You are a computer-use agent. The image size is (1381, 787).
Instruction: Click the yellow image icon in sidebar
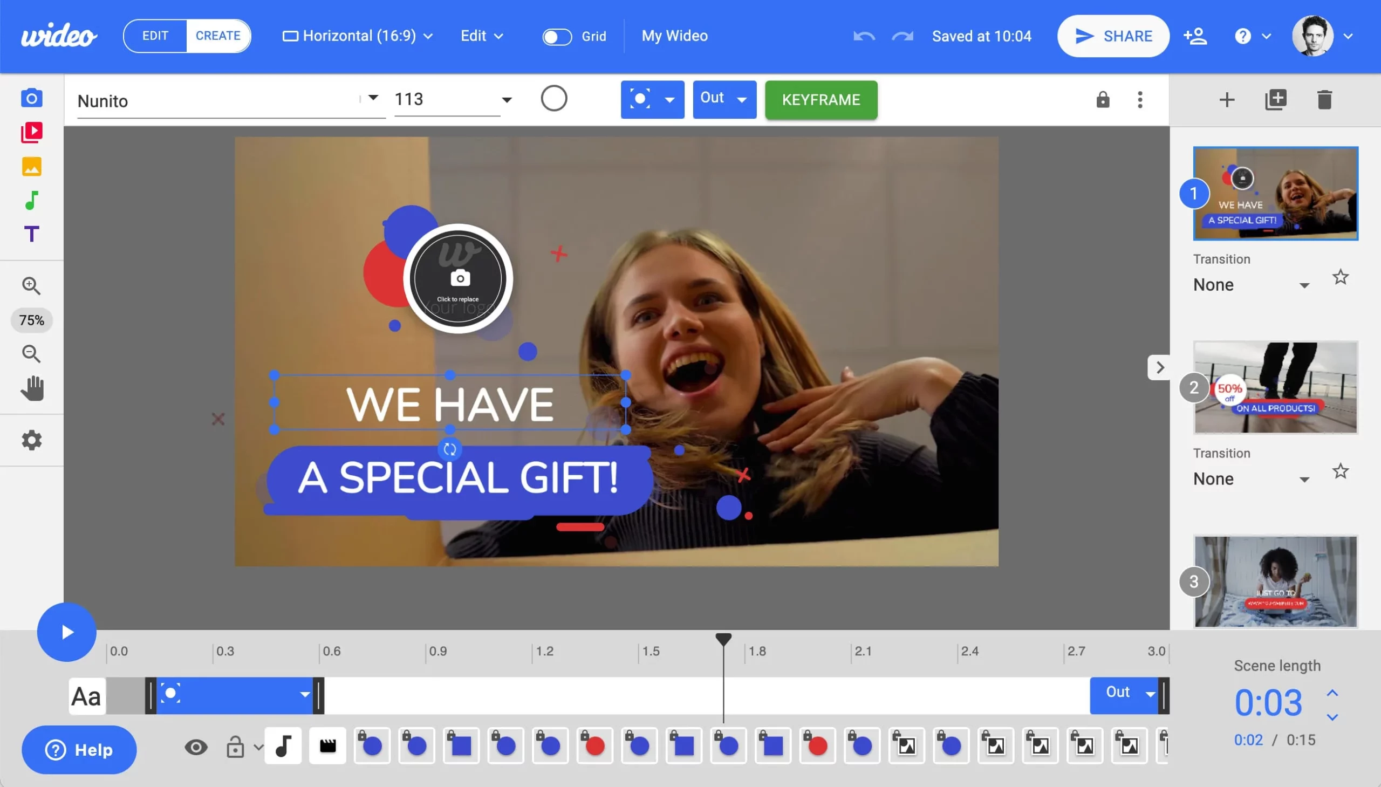tap(31, 167)
